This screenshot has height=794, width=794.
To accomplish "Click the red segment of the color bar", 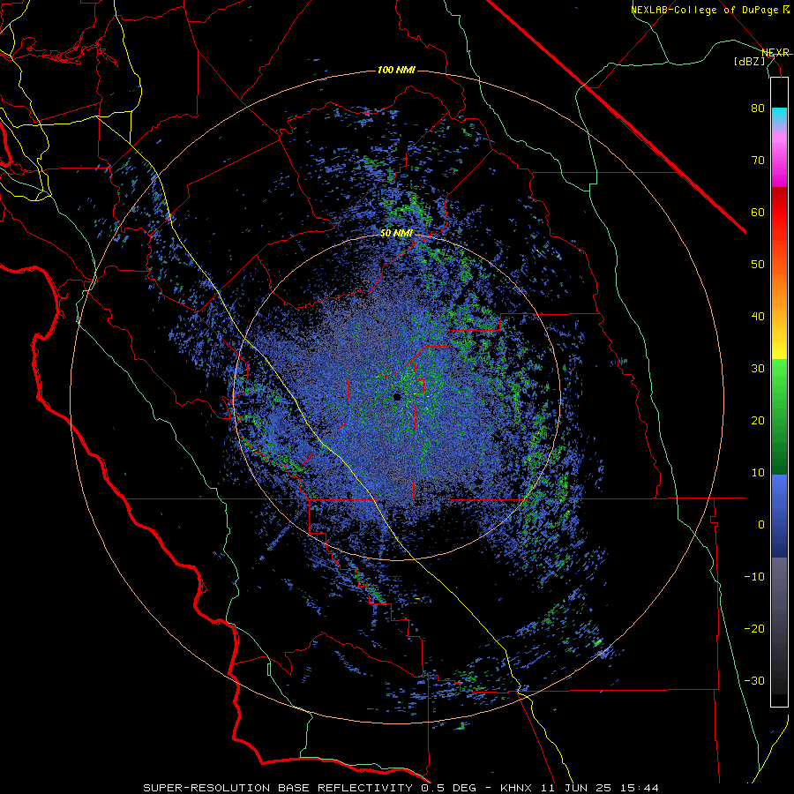I will (x=779, y=213).
